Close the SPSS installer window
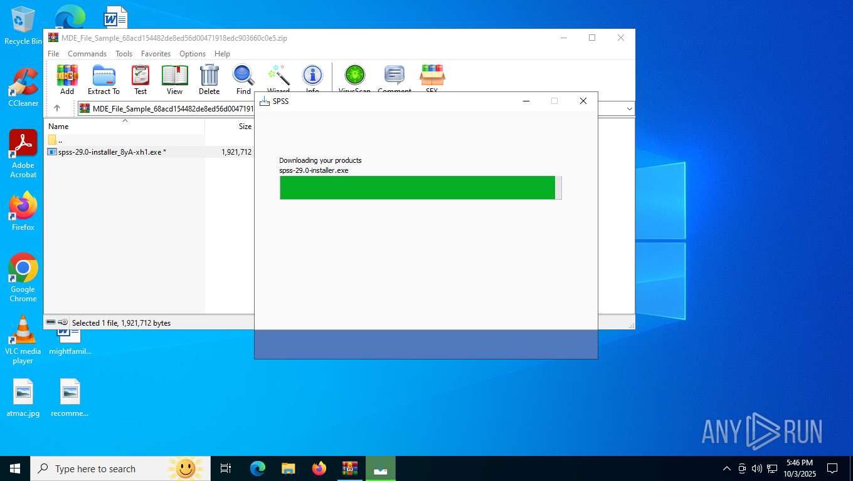The image size is (853, 481). pos(583,101)
